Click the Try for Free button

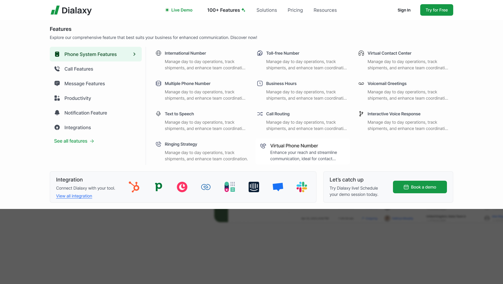pos(437,10)
